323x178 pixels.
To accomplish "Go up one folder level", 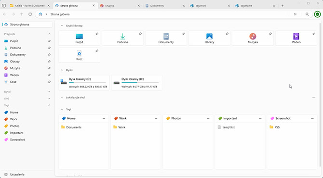I will click(x=22, y=14).
